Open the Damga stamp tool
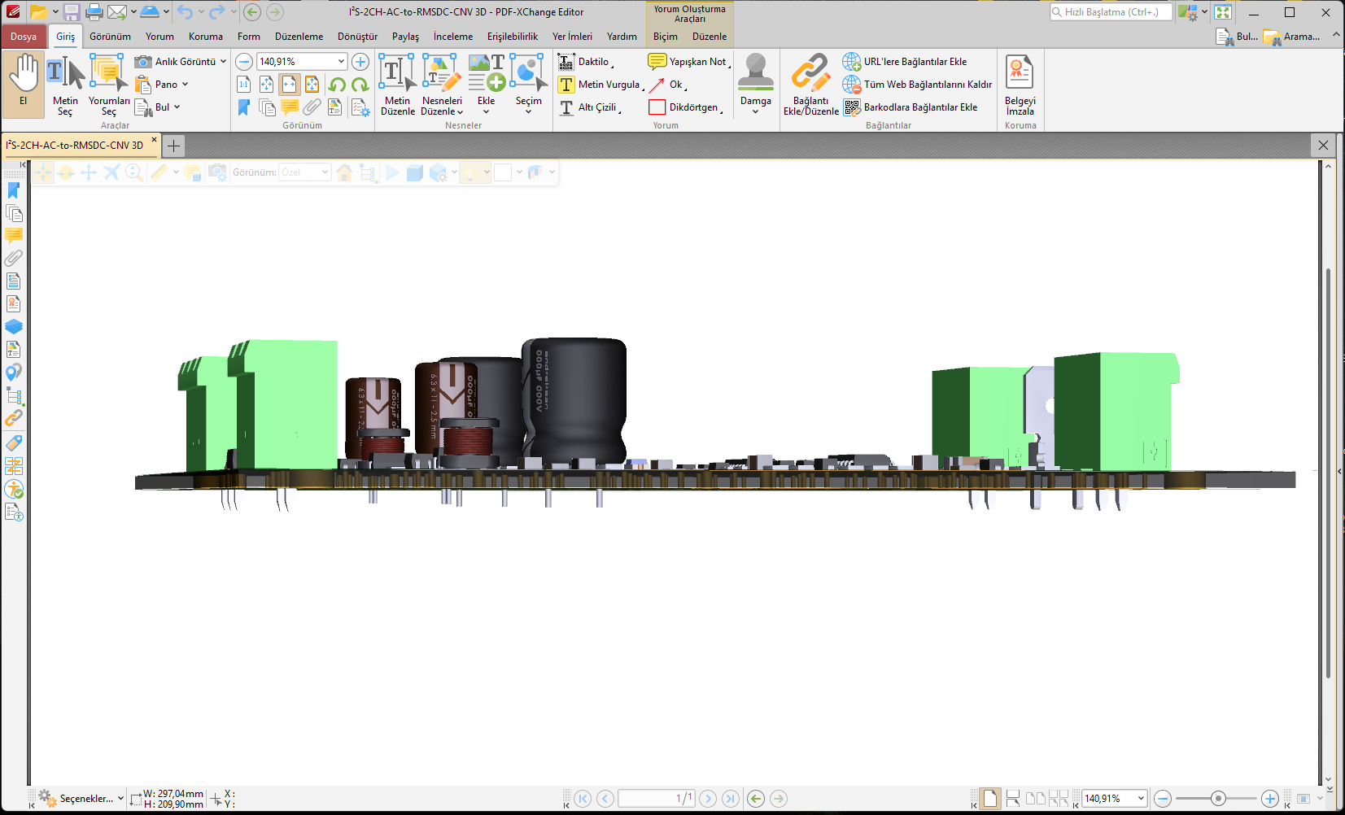Viewport: 1345px width, 815px height. (755, 82)
